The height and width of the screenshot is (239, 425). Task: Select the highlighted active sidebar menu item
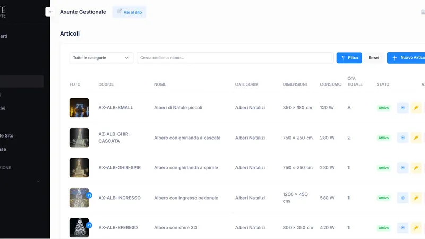22,81
